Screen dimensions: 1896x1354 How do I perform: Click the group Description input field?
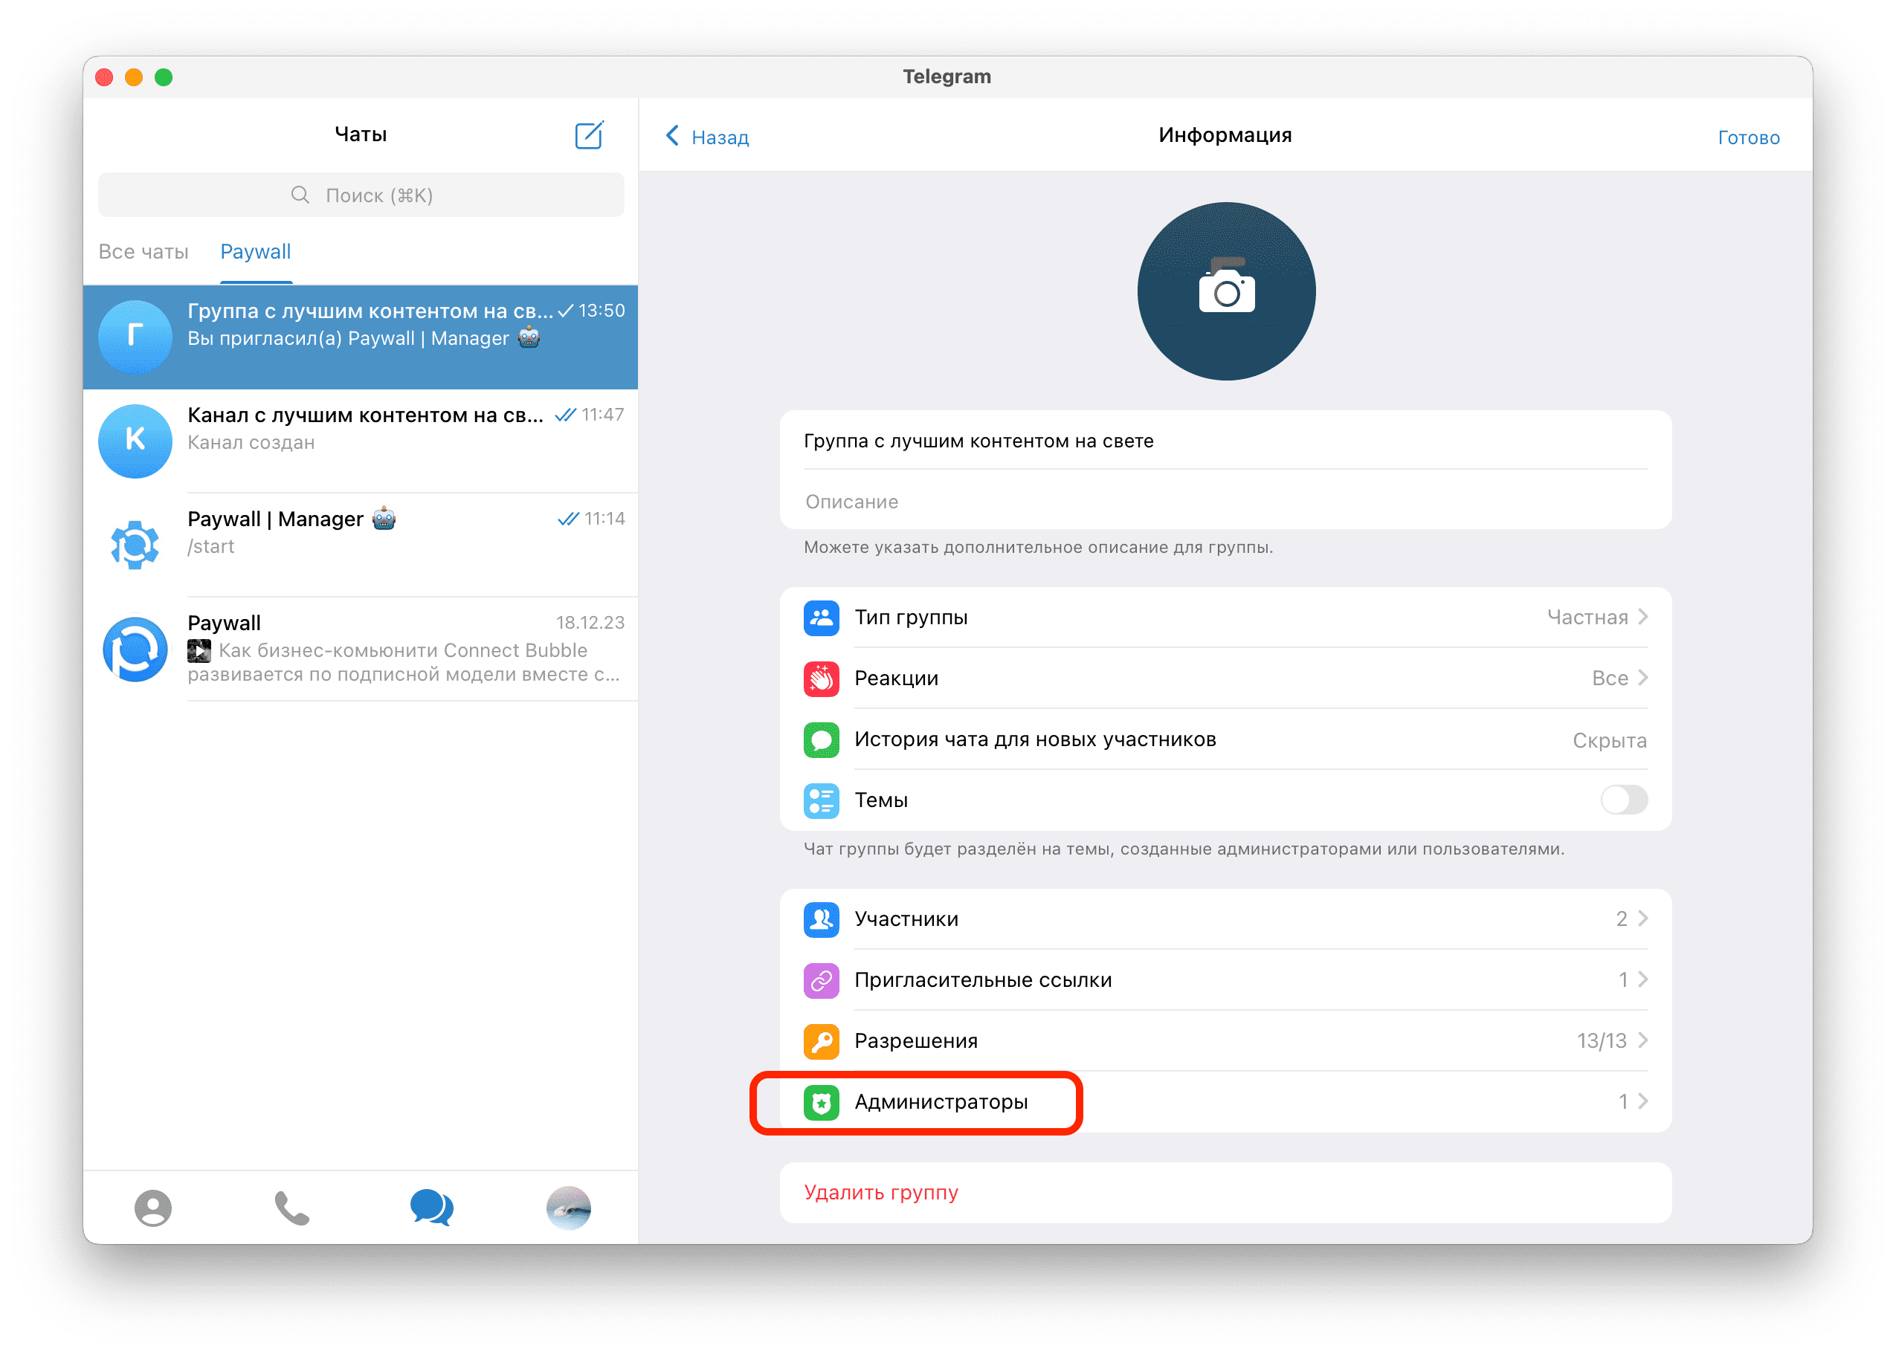click(1225, 502)
